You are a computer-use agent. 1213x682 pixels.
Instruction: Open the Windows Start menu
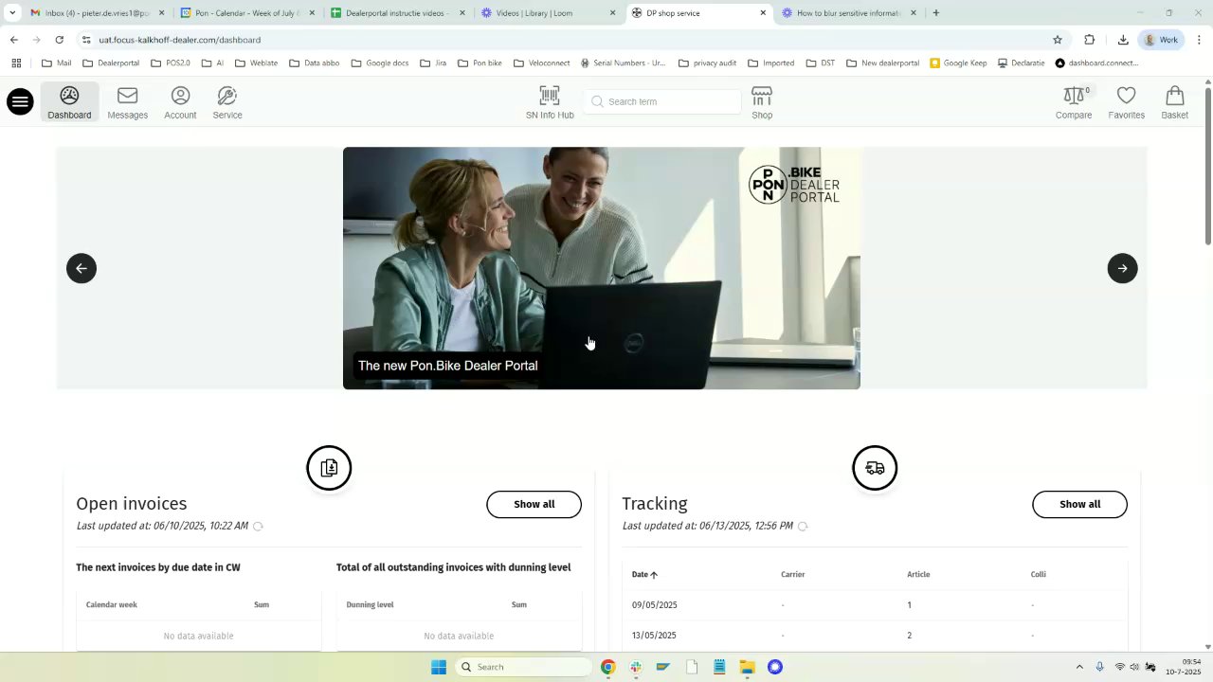(439, 667)
